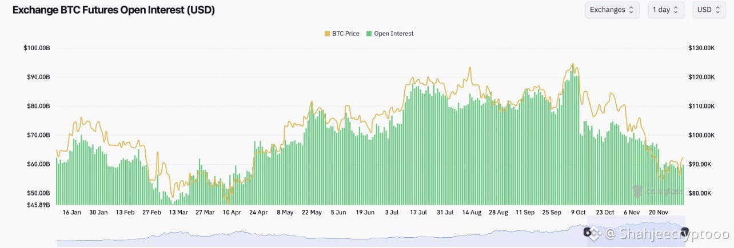Click the $130.00K right axis label
The image size is (734, 248).
click(701, 48)
